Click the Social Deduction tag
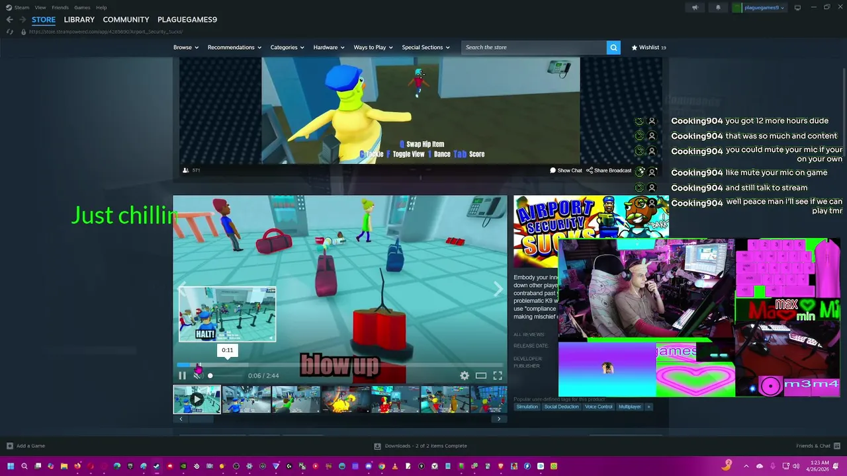Viewport: 847px width, 476px height. 561,407
